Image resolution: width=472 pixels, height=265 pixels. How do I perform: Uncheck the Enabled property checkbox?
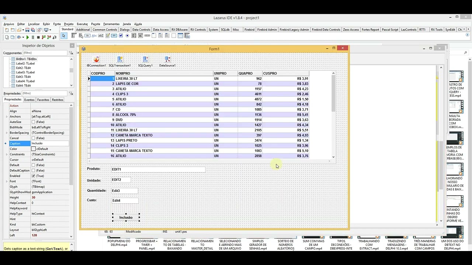pyautogui.click(x=34, y=176)
